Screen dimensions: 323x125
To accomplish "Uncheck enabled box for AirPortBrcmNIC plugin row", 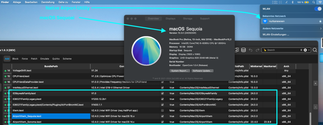I will tap(162, 105).
